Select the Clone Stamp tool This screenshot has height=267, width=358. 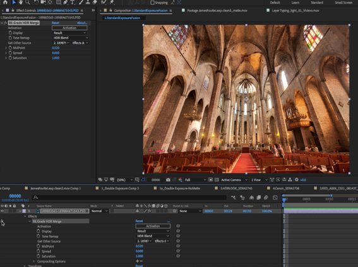[x=88, y=3]
